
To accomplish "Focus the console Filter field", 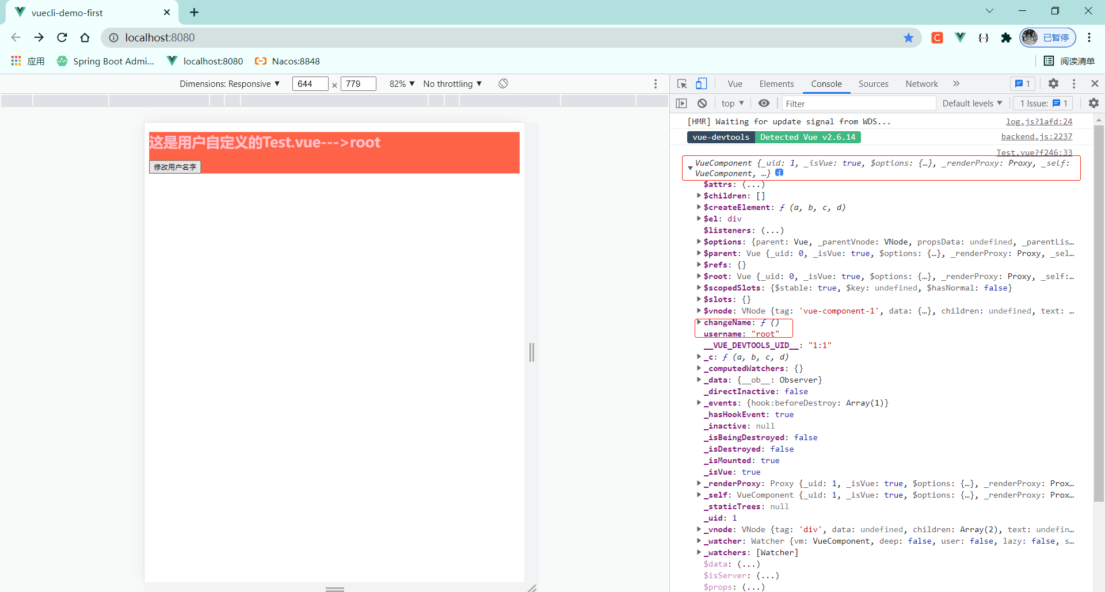I will 859,104.
